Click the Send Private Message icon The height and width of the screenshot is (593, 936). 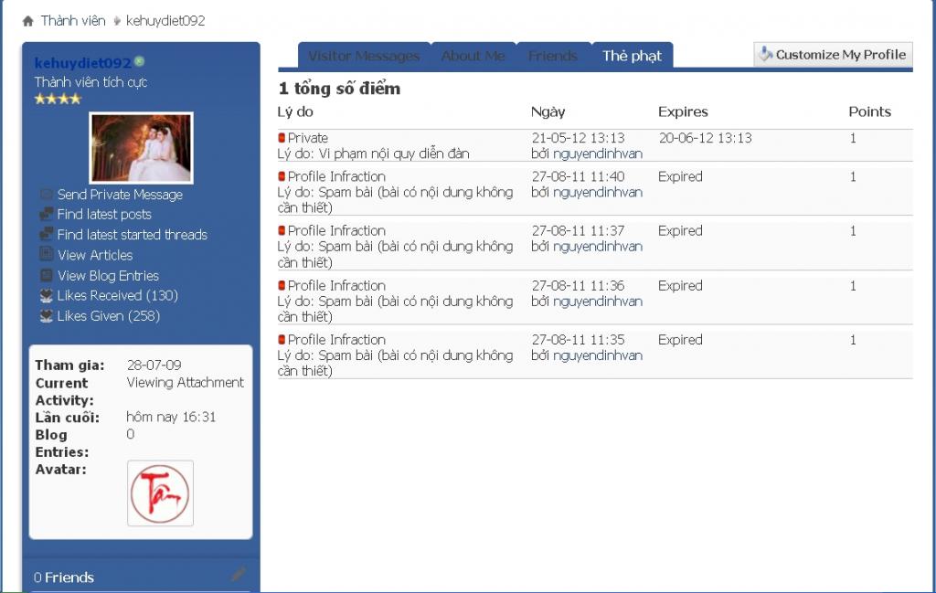[46, 195]
